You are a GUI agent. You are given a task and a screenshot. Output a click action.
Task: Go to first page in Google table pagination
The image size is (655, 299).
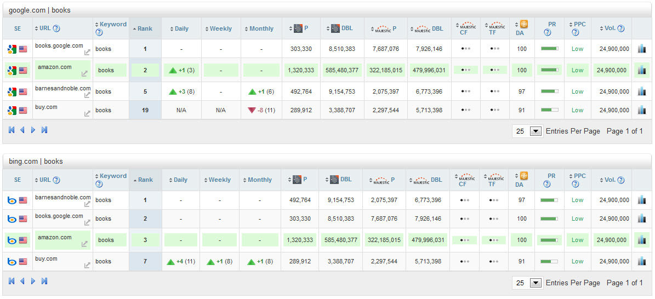coord(12,130)
